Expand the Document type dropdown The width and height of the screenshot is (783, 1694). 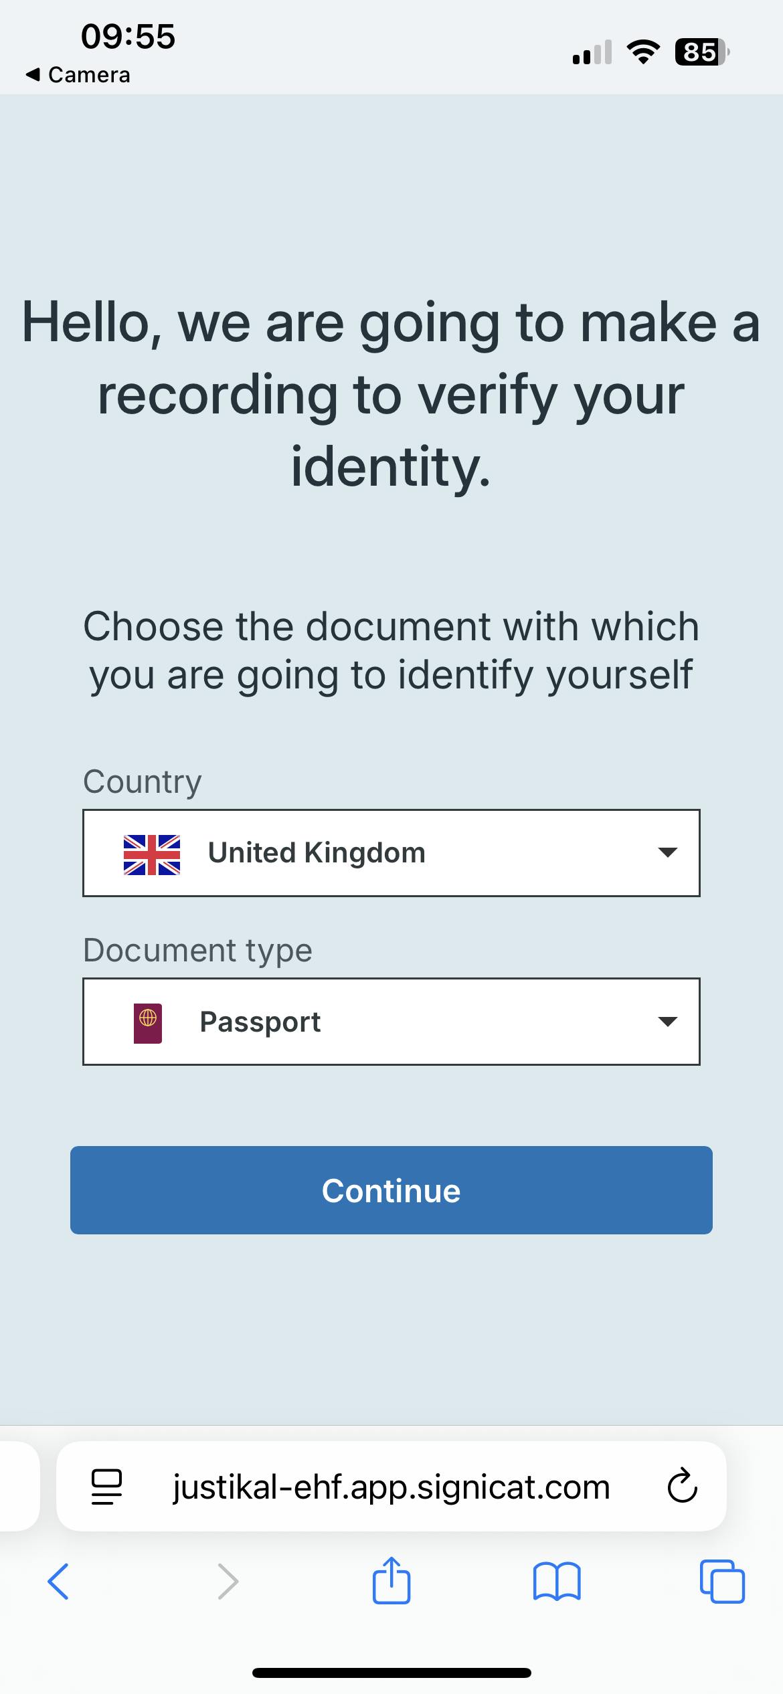click(x=391, y=1022)
